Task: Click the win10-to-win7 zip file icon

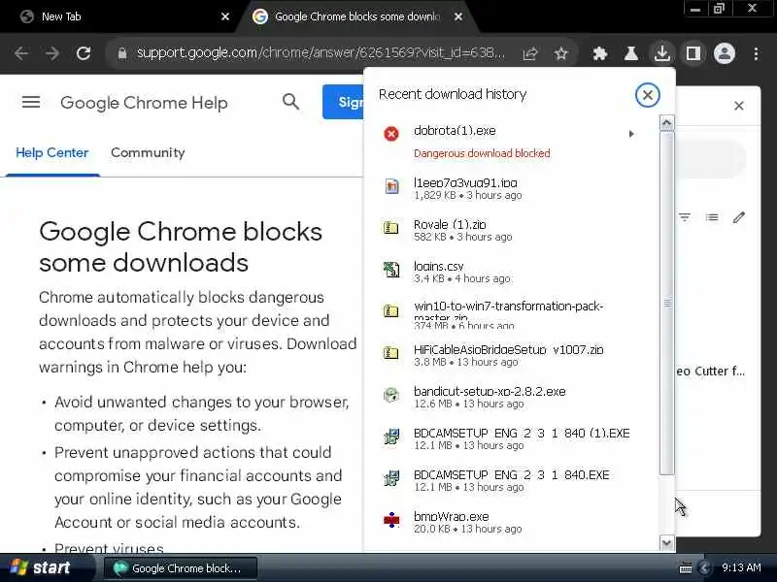Action: [x=391, y=311]
